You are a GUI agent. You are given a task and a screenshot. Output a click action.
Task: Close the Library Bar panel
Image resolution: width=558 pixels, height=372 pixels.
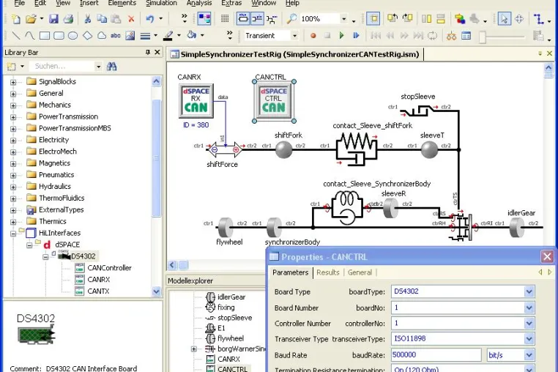click(157, 52)
